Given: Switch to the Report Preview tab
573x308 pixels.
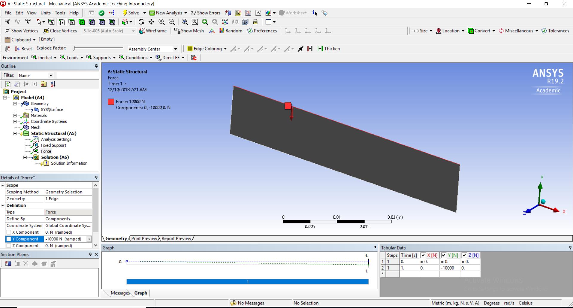Looking at the screenshot, I should [176, 238].
